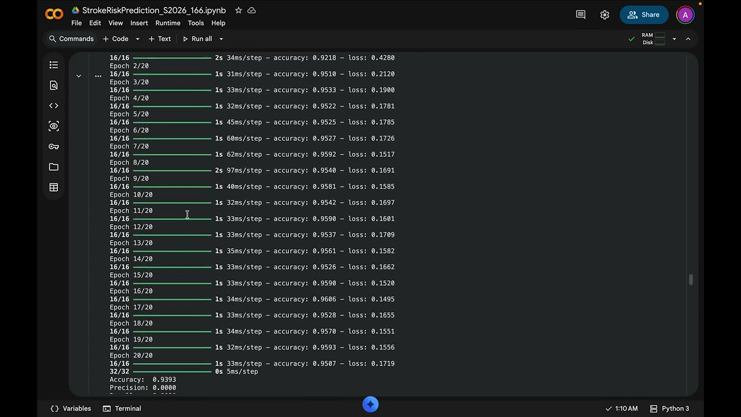Click the Epoch 2/20 output line
This screenshot has width=741, height=417.
pyautogui.click(x=129, y=66)
